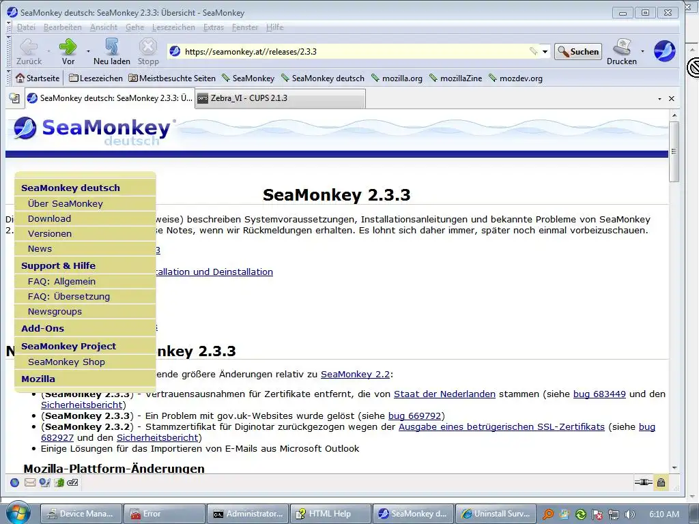The image size is (699, 524).
Task: Open Address Book icon in status bar
Action: coord(44,482)
